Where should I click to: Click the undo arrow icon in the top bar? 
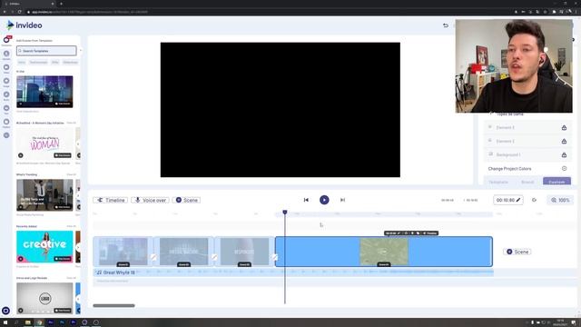pyautogui.click(x=446, y=25)
